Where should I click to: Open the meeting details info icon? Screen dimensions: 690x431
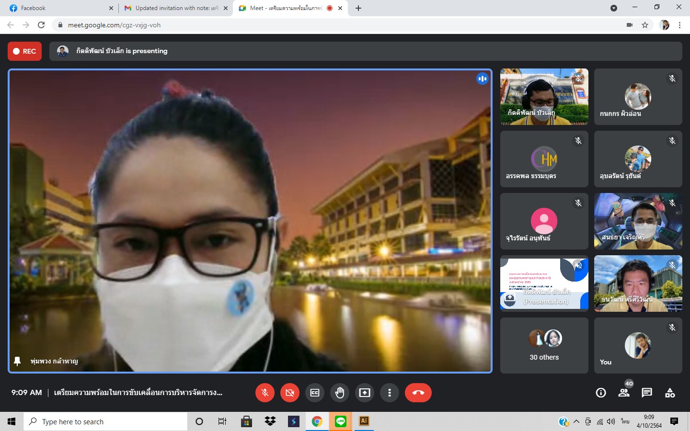[601, 393]
